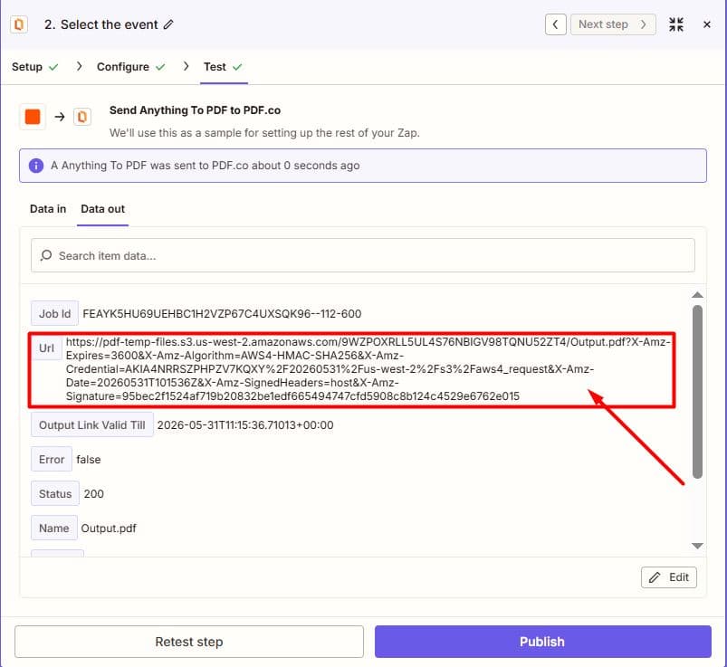Screen dimensions: 727x667
Task: Click the pencil icon to rename the step
Action: click(168, 24)
